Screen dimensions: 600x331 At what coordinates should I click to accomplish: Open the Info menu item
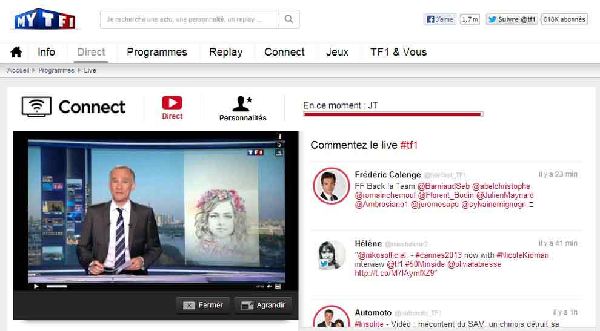point(46,52)
